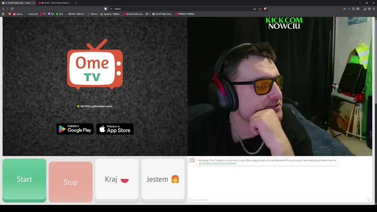Image resolution: width=377 pixels, height=212 pixels.
Task: Click the Napisz wiadomość message field
Action: coord(277,200)
